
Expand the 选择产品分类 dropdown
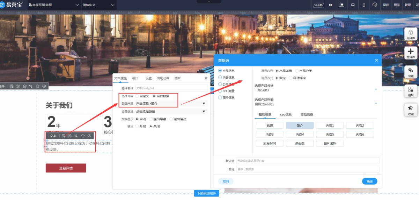pos(376,89)
